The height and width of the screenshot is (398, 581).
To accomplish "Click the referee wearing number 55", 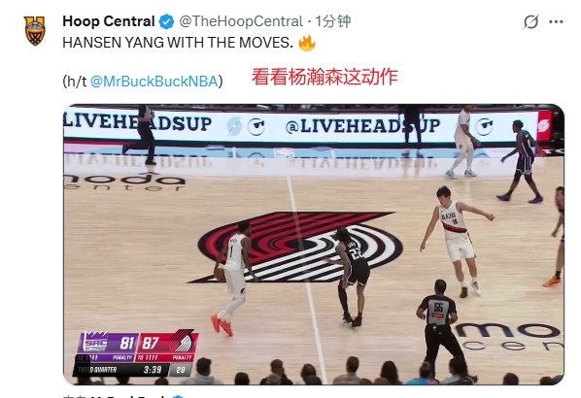I will (x=441, y=329).
